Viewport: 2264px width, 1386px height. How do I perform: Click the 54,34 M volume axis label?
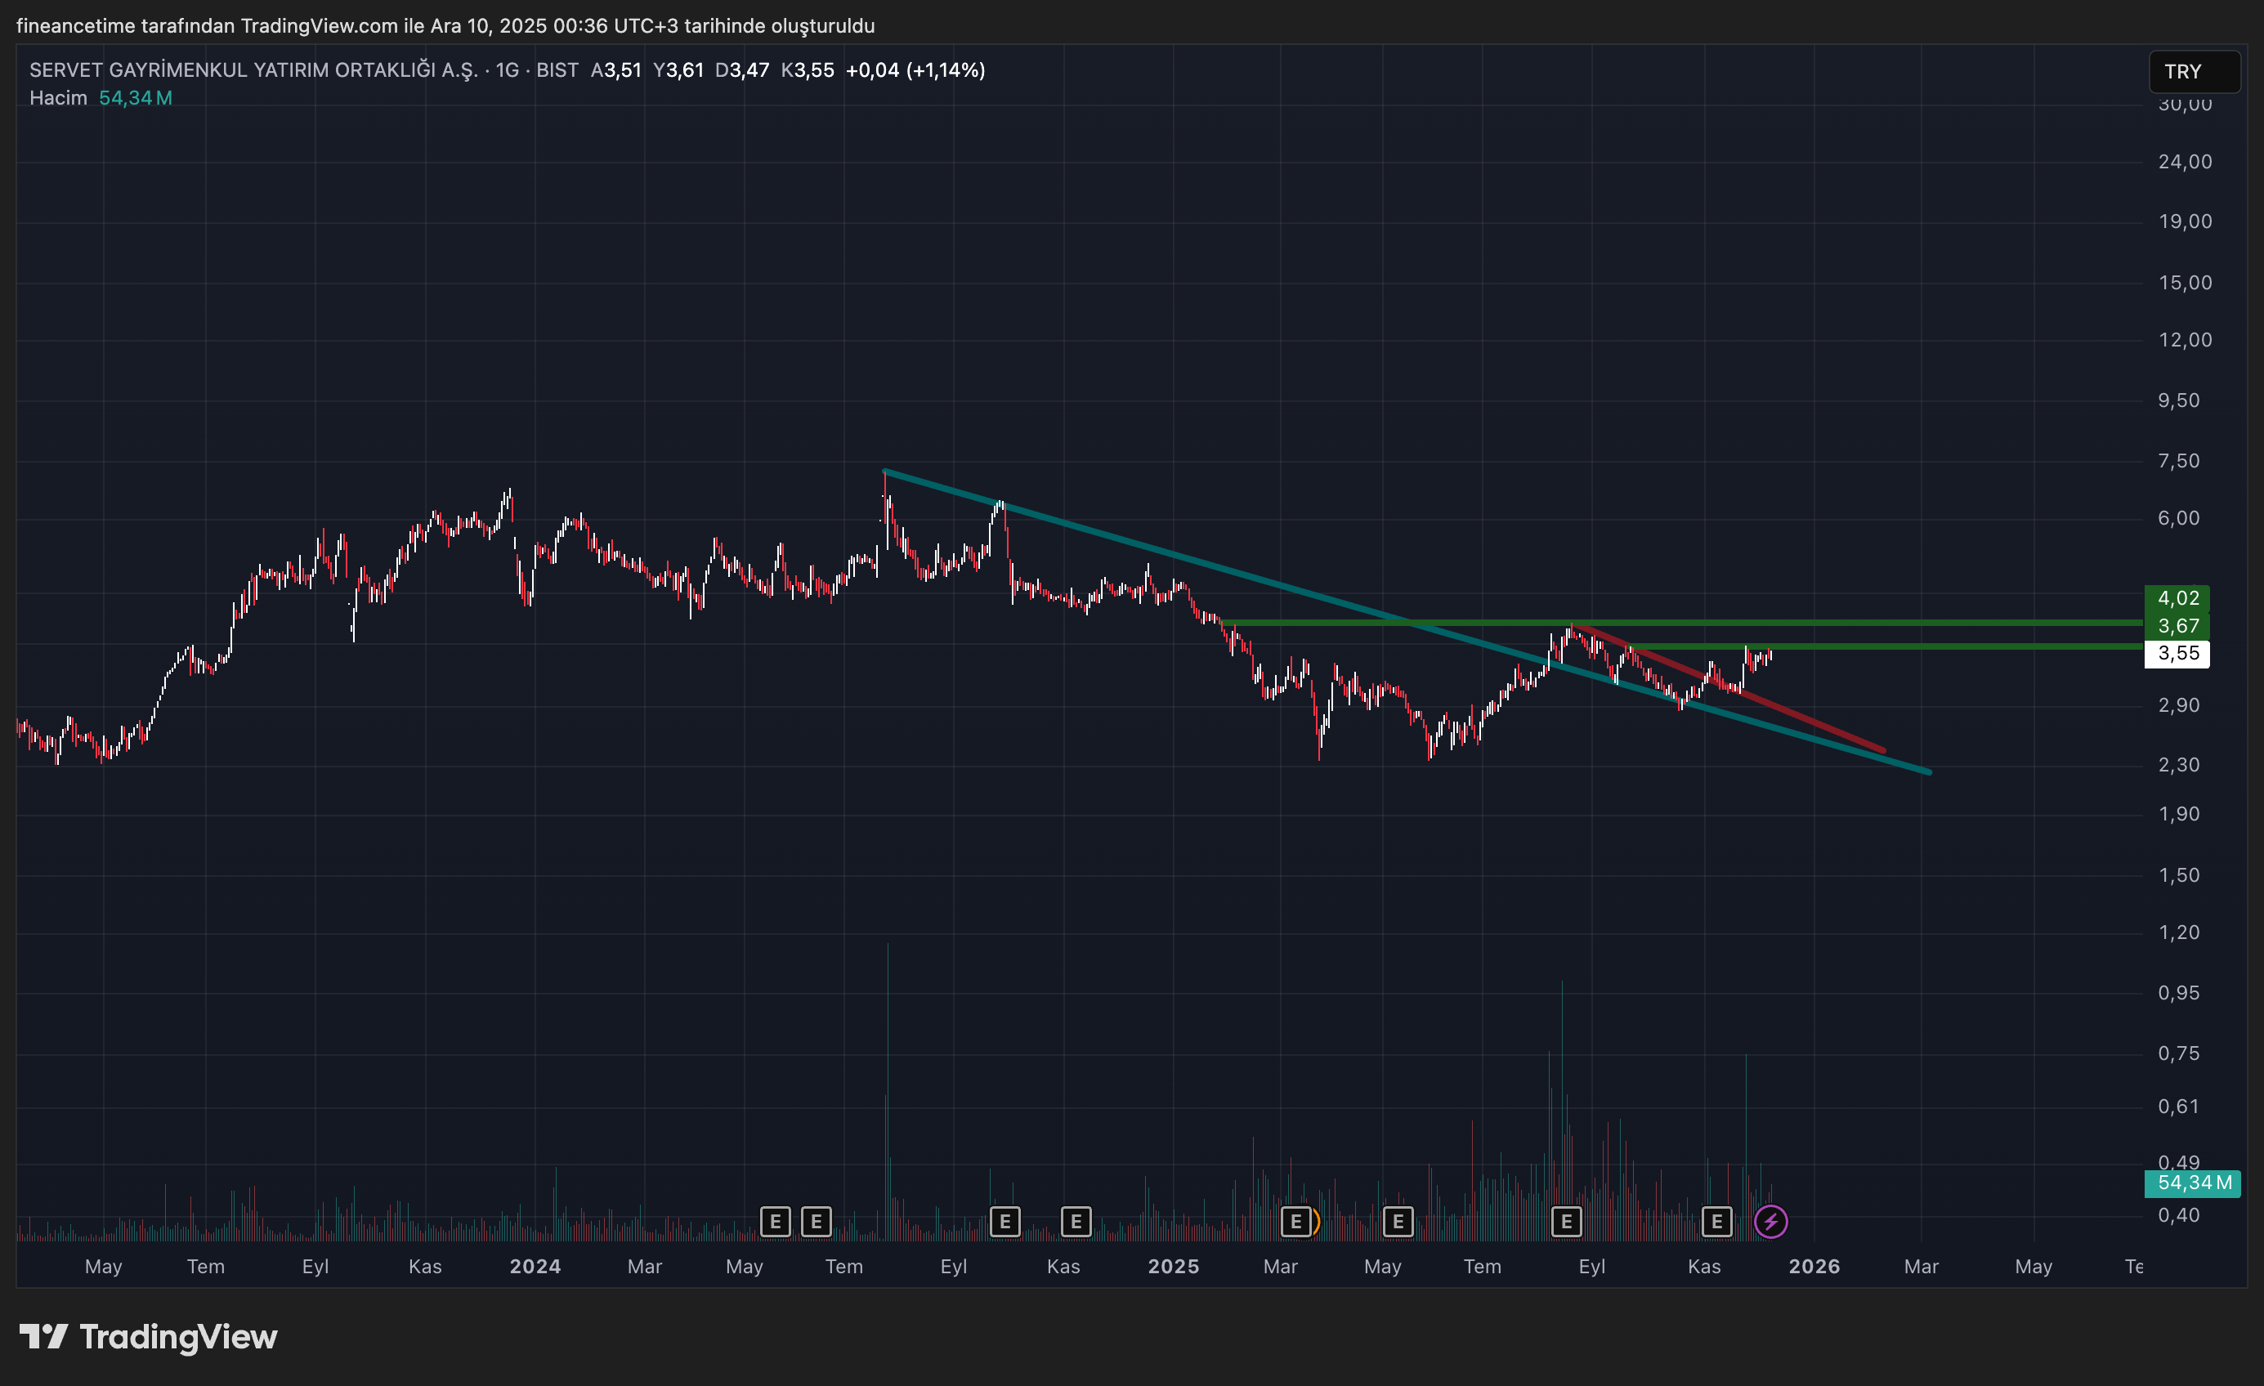click(2193, 1183)
